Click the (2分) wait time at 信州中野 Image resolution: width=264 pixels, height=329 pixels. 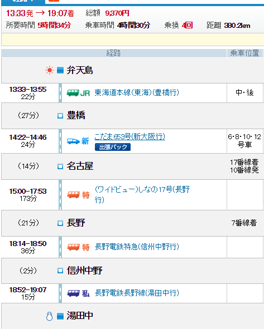[28, 271]
